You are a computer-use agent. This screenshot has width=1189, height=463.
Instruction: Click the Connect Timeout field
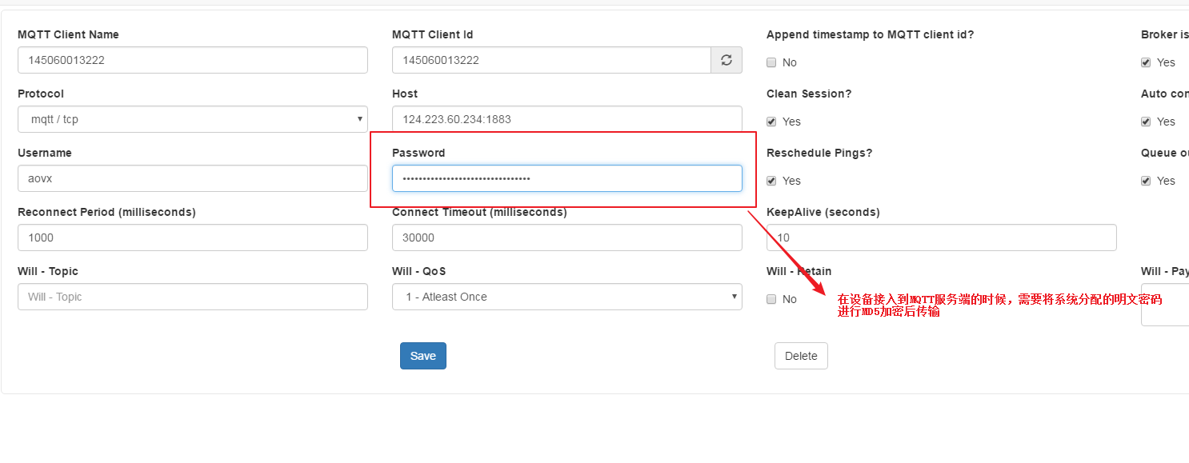coord(566,237)
